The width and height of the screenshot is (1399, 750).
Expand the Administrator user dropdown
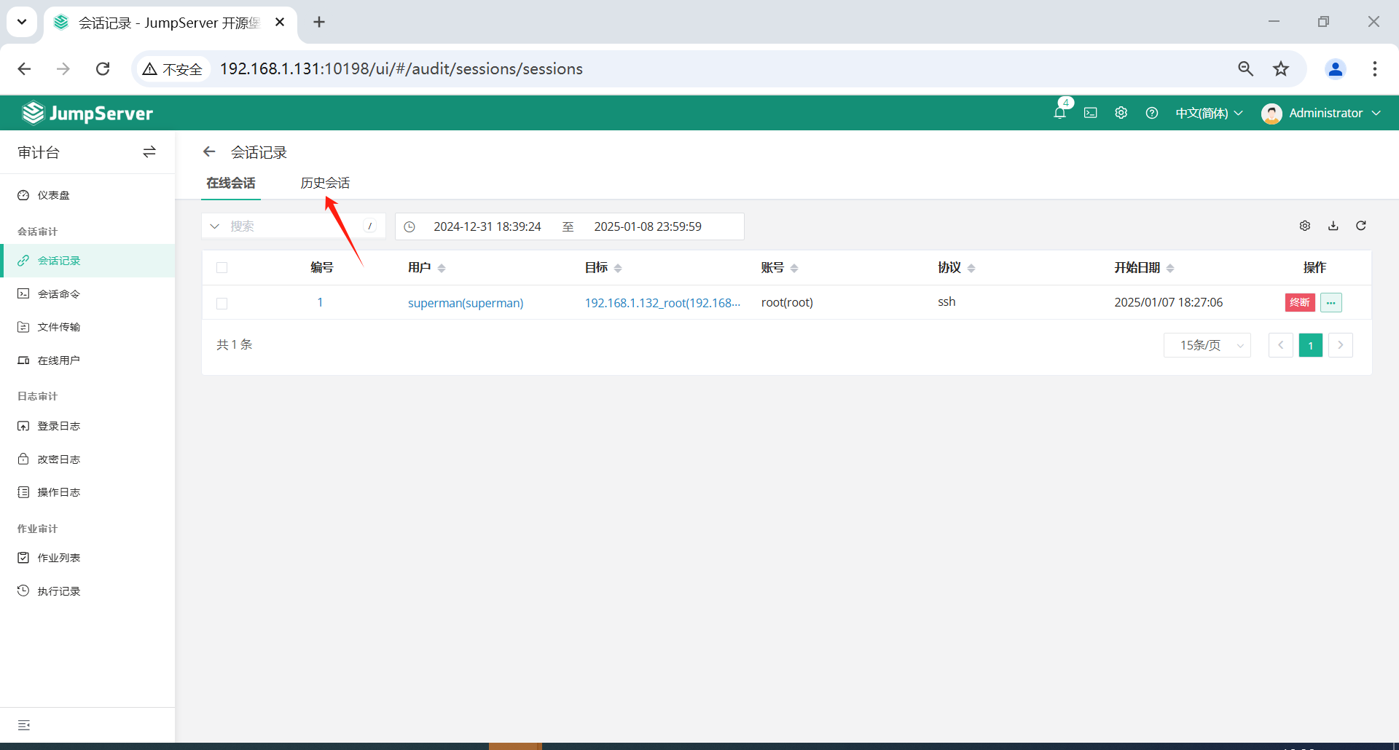(x=1335, y=113)
